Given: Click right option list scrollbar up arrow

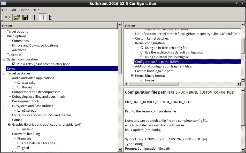Looking at the screenshot, I should (243, 25).
